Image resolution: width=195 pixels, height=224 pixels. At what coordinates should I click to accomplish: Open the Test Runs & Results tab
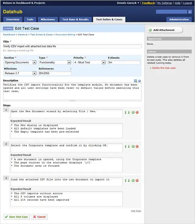[x=76, y=19]
